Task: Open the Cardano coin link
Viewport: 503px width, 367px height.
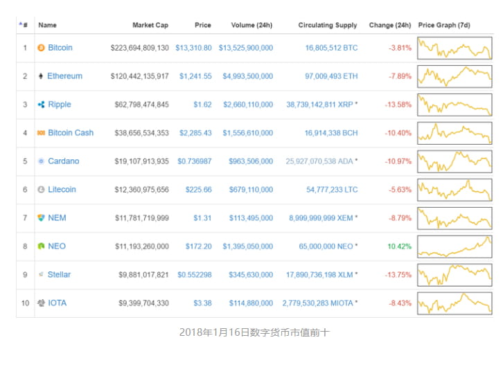Action: 64,161
